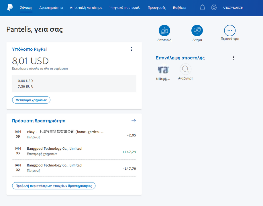
Task: Click the Αναζήτηση search magnifier icon
Action: pyautogui.click(x=186, y=69)
